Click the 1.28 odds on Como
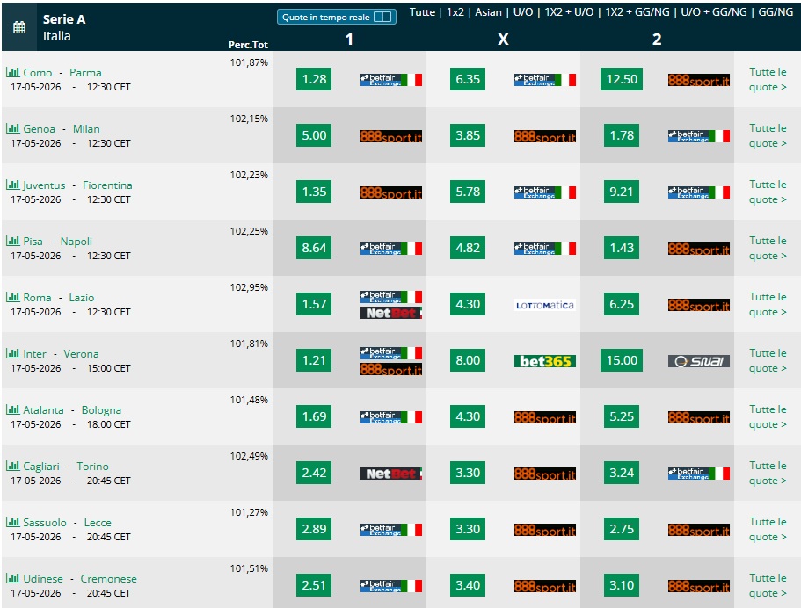The width and height of the screenshot is (801, 608). [x=314, y=79]
